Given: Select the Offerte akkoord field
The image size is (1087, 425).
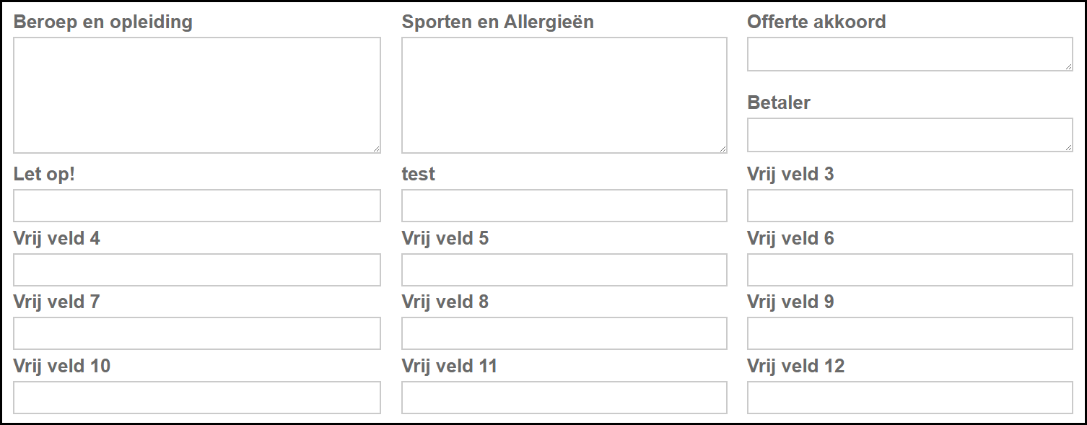Looking at the screenshot, I should 909,54.
